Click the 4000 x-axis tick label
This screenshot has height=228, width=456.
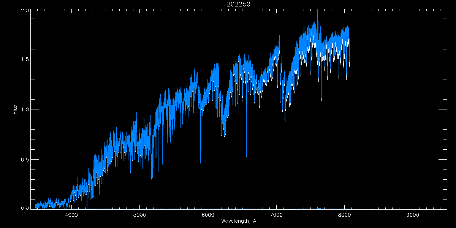(x=71, y=215)
